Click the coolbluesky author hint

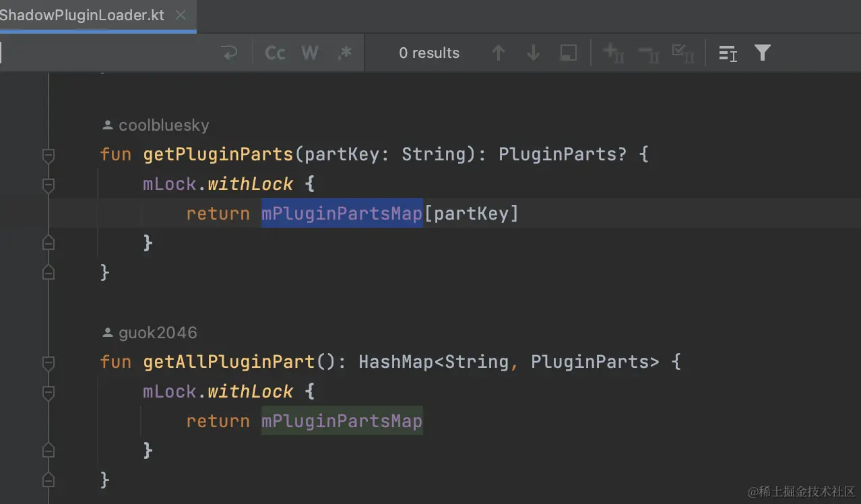(x=156, y=125)
